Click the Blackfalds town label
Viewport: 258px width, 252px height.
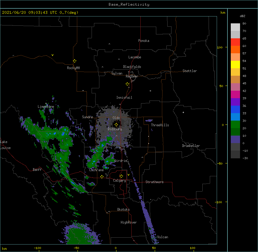click(132, 67)
